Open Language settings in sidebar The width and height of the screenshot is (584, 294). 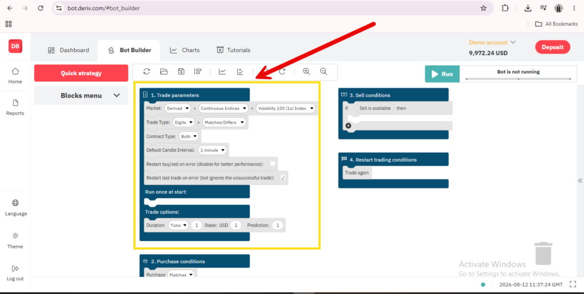(15, 207)
